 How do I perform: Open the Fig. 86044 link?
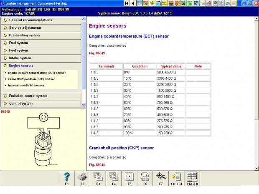[97, 165]
